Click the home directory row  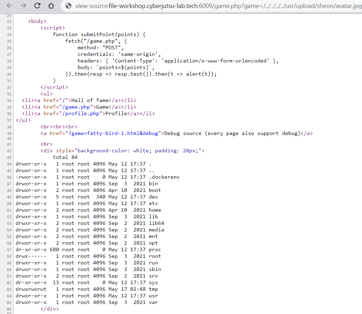[x=88, y=210]
